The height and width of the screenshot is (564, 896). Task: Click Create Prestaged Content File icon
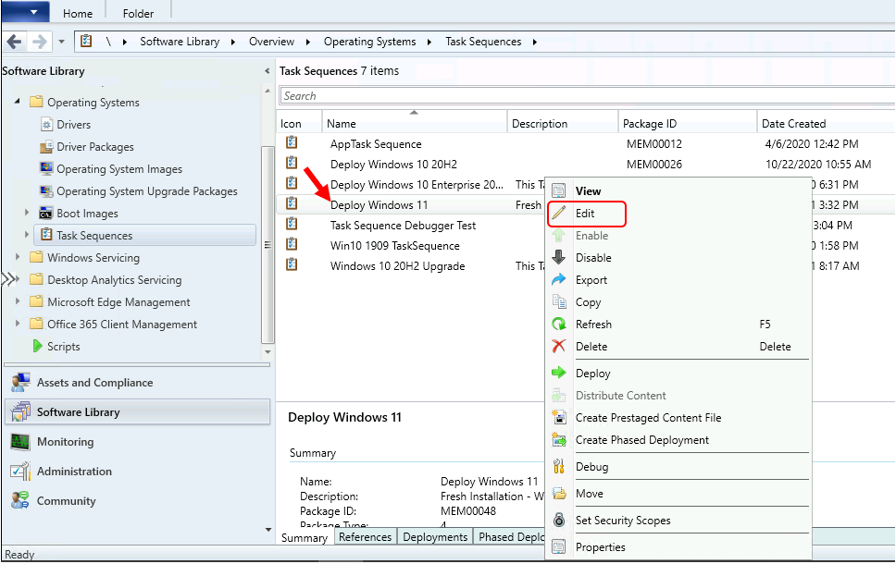[x=559, y=417]
